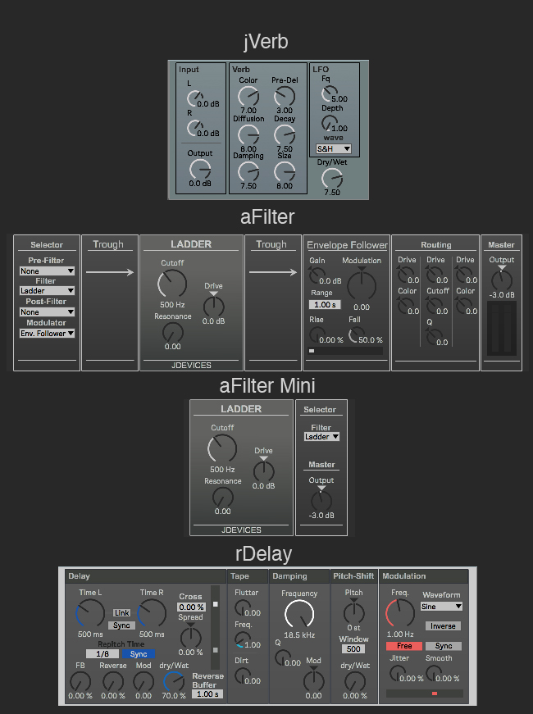Open the jVerb LFO wave S&H dropdown
The height and width of the screenshot is (714, 533).
click(x=334, y=149)
